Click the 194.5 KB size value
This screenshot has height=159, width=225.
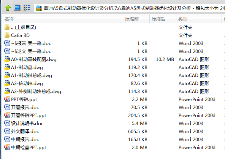pos(138,59)
